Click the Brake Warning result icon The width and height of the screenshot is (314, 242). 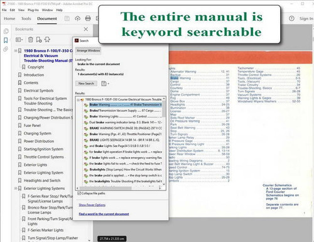click(86, 105)
